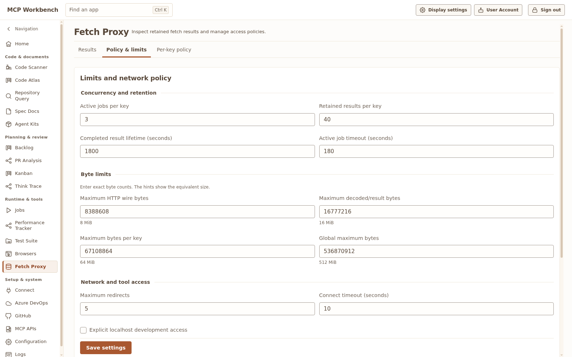
Task: Open the MCP APIs icon
Action: [x=9, y=329]
